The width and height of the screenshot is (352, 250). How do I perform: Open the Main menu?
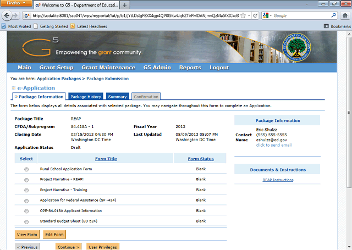pyautogui.click(x=24, y=68)
